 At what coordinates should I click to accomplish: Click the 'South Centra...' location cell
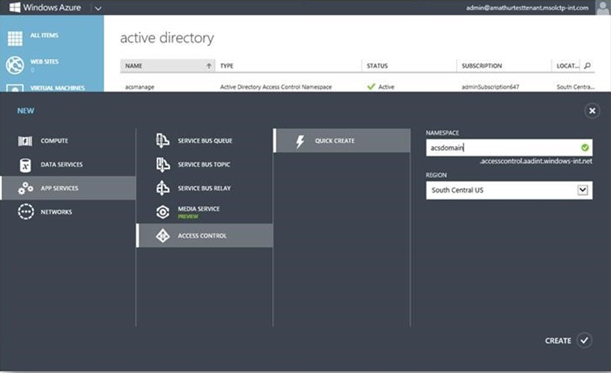coord(575,87)
